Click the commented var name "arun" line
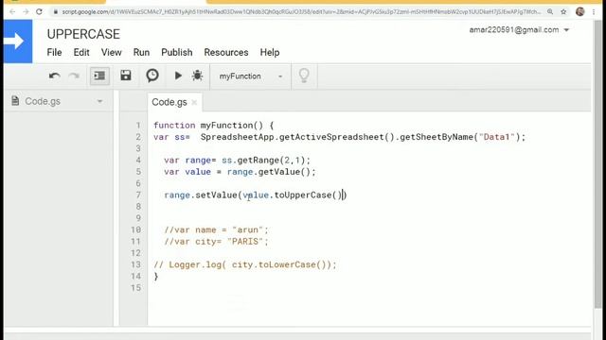The width and height of the screenshot is (606, 340). [x=216, y=229]
